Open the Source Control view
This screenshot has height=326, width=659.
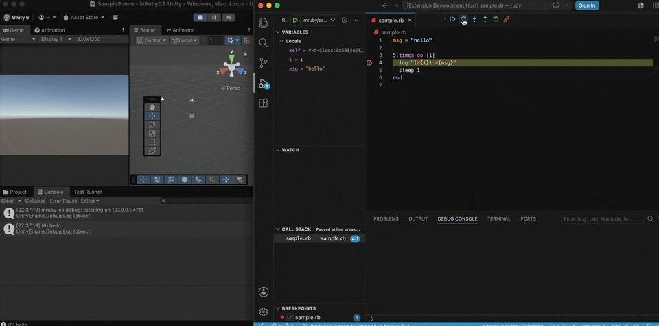pyautogui.click(x=264, y=63)
